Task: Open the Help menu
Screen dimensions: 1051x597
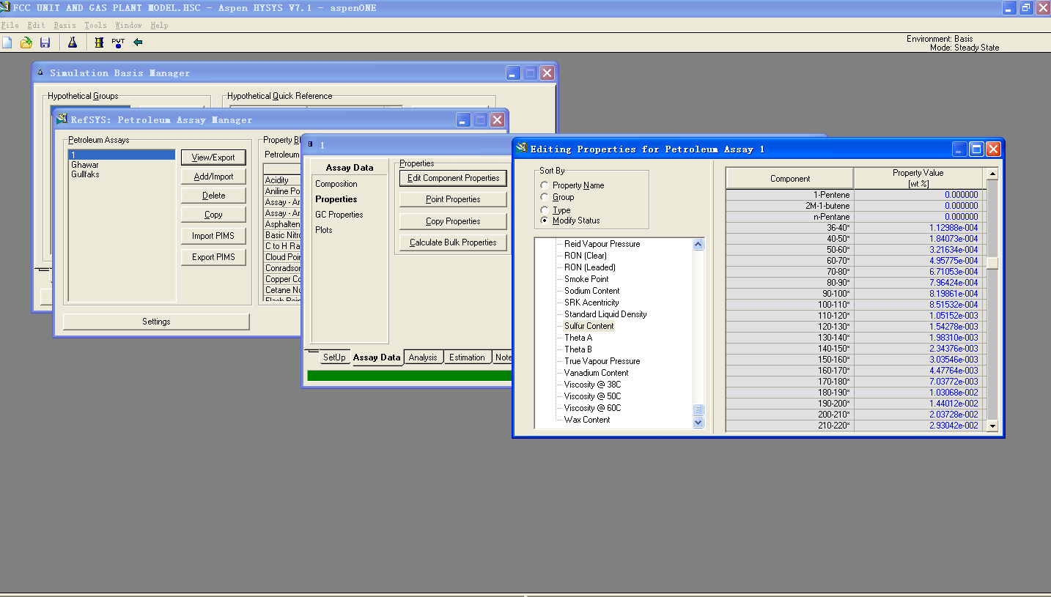Action: (159, 25)
